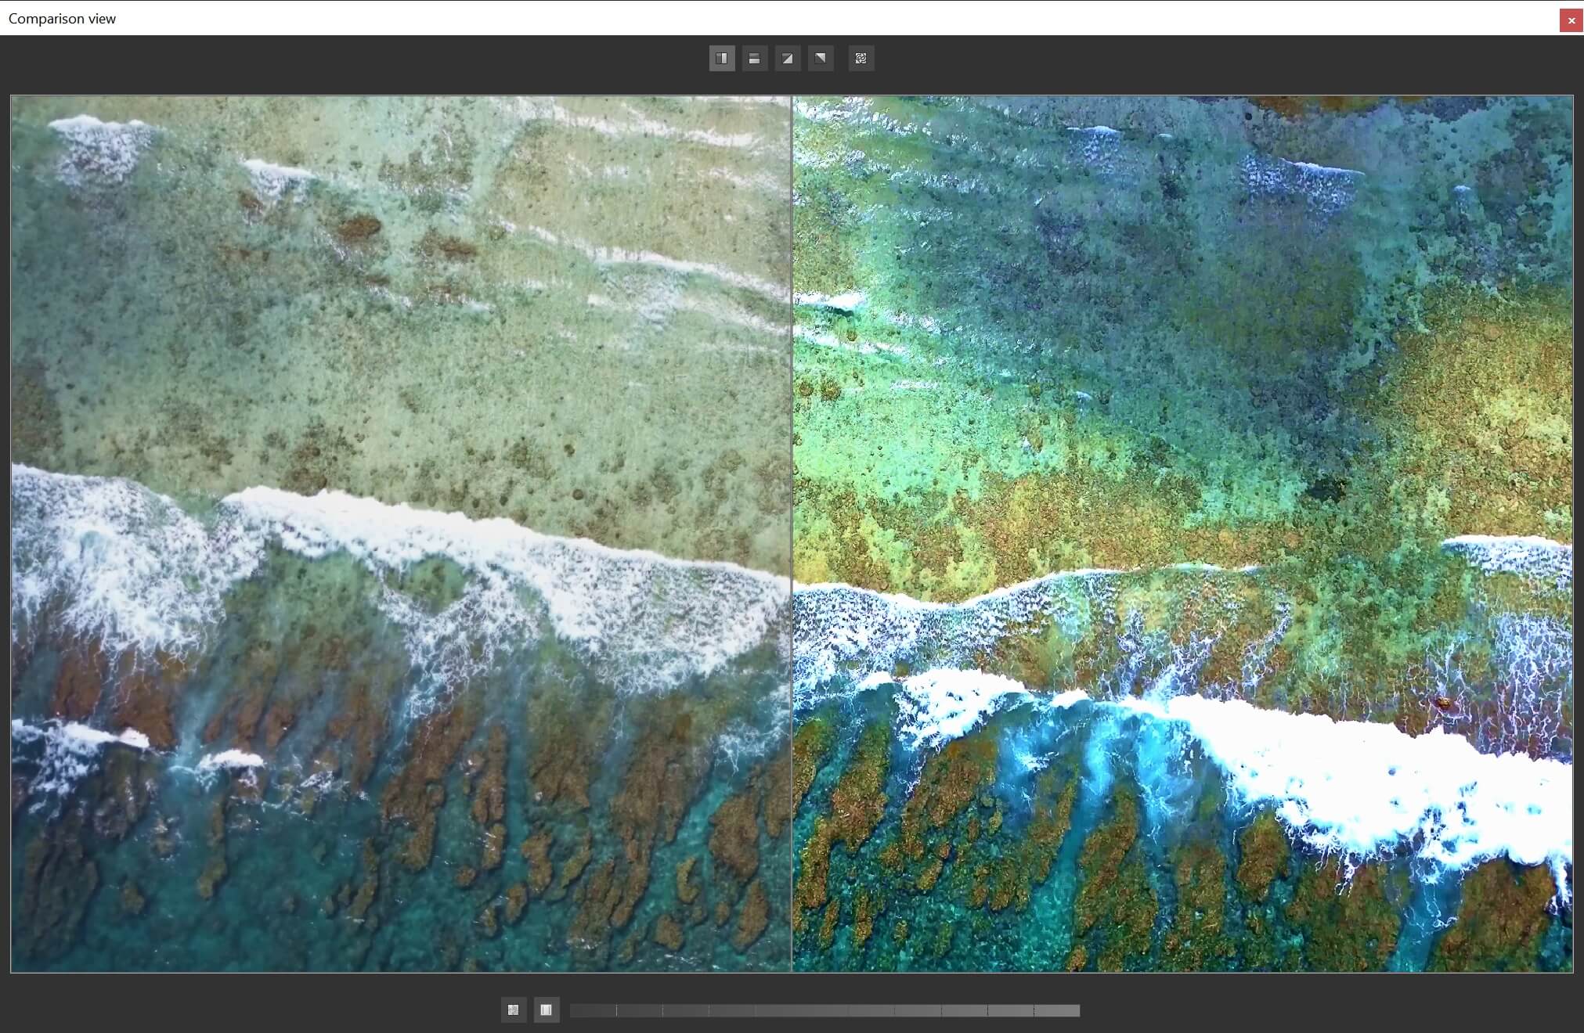Switch to the horizontal top-bottom split mode
Image resolution: width=1584 pixels, height=1033 pixels.
pyautogui.click(x=755, y=59)
